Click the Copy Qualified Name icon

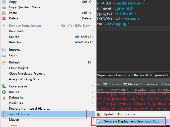(x=4, y=7)
